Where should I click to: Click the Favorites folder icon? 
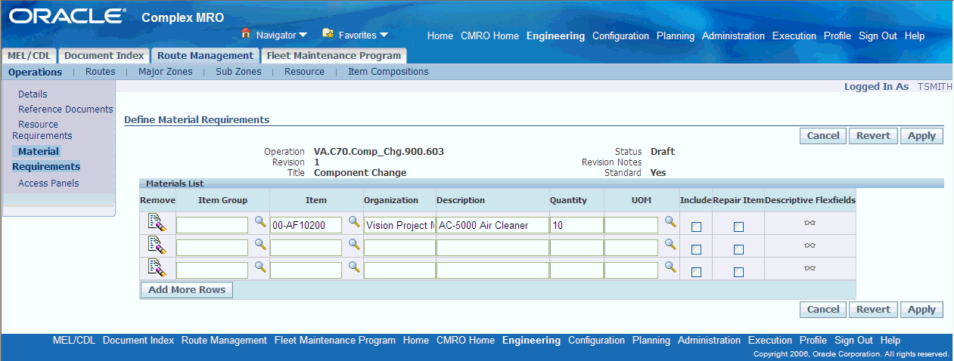coord(328,33)
